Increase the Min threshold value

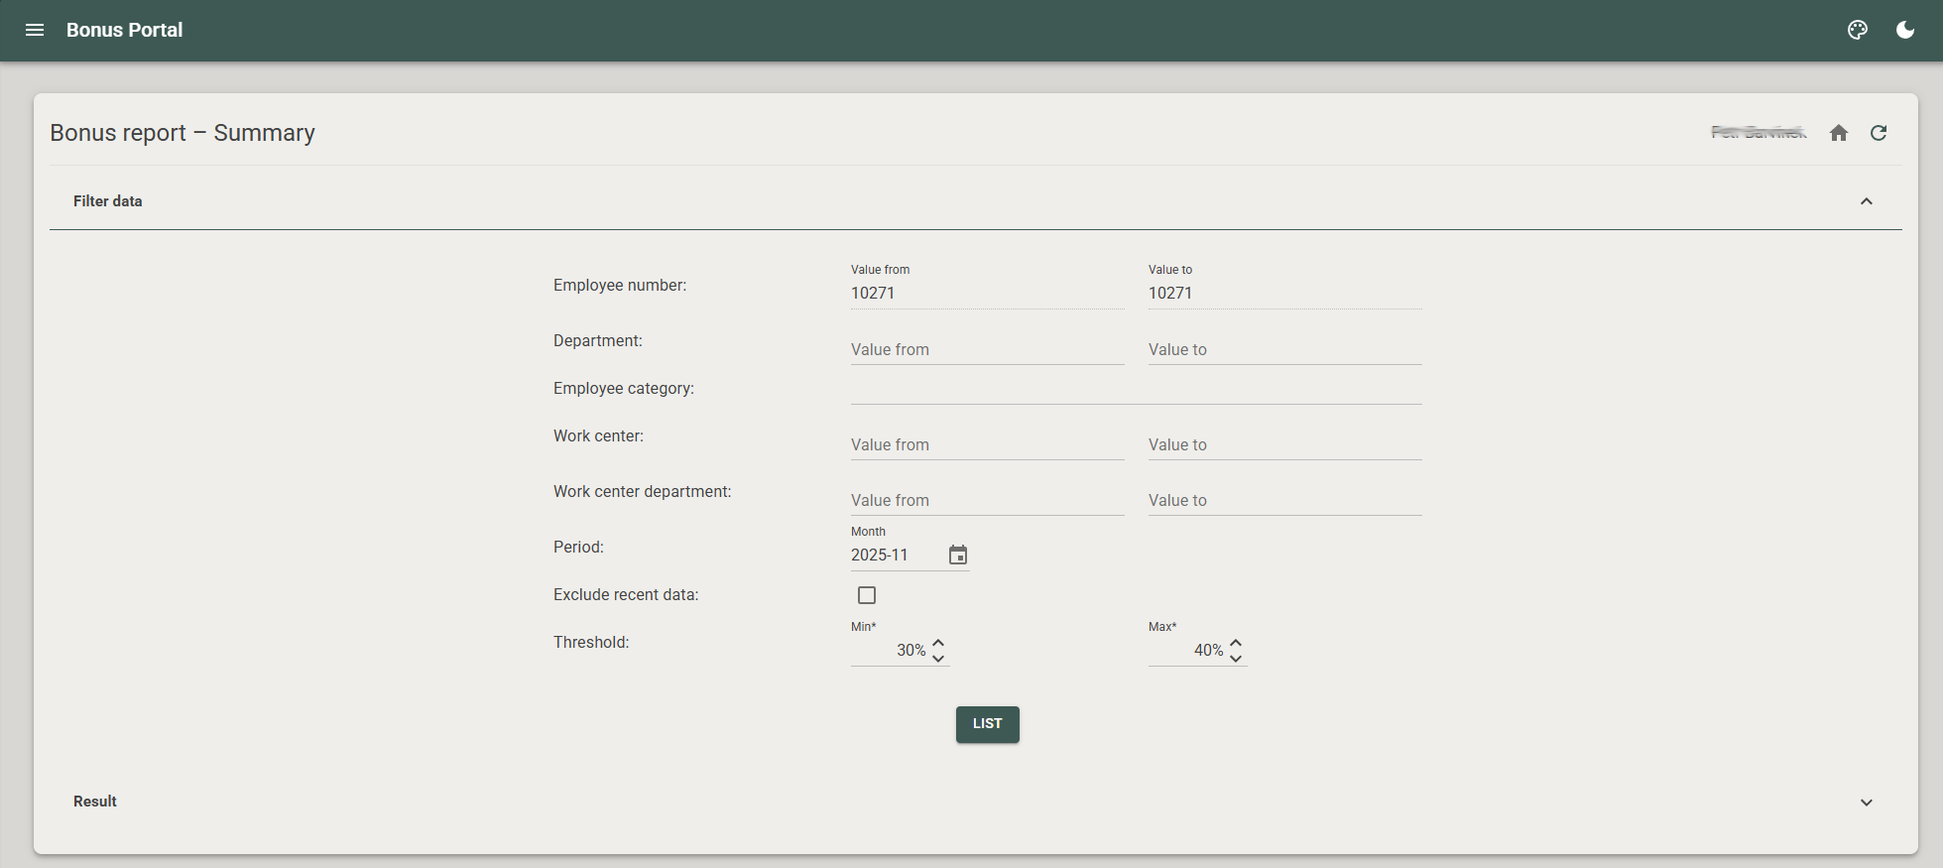938,643
